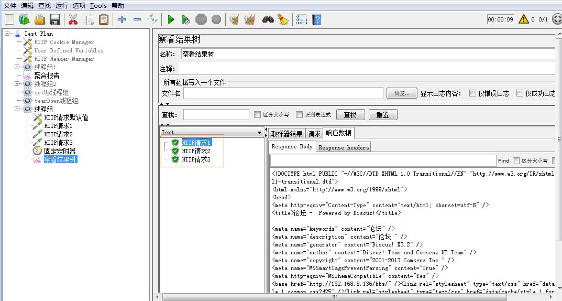
Task: Select HTTP请求2 in the results list
Action: tap(196, 151)
